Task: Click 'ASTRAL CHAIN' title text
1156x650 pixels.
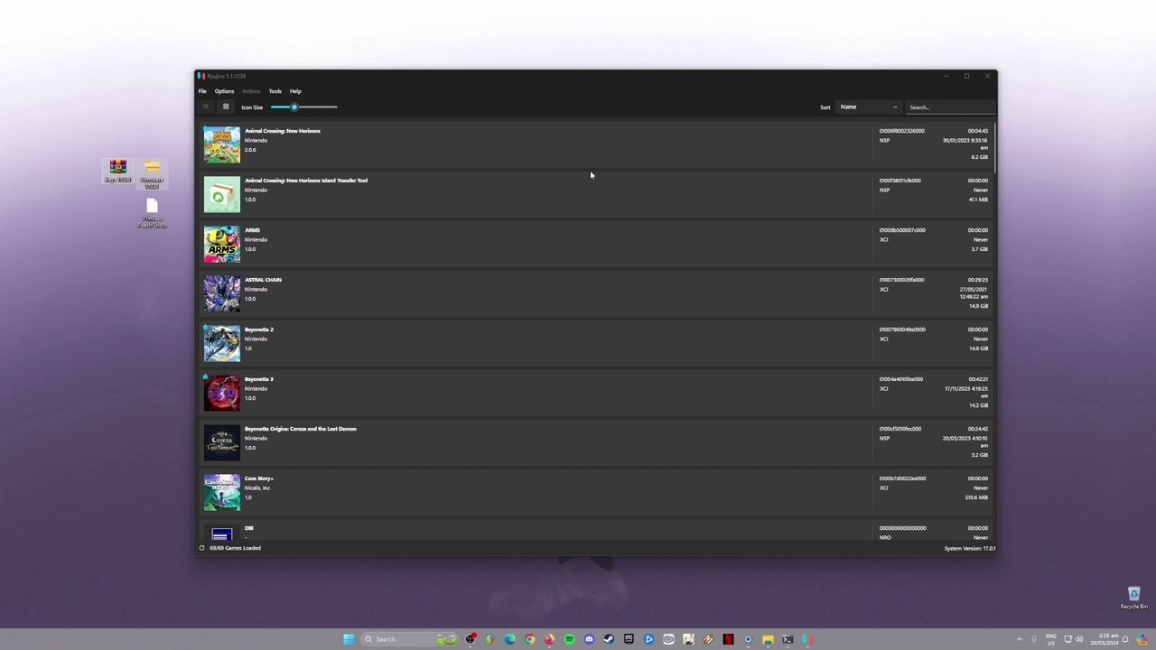Action: coord(263,280)
